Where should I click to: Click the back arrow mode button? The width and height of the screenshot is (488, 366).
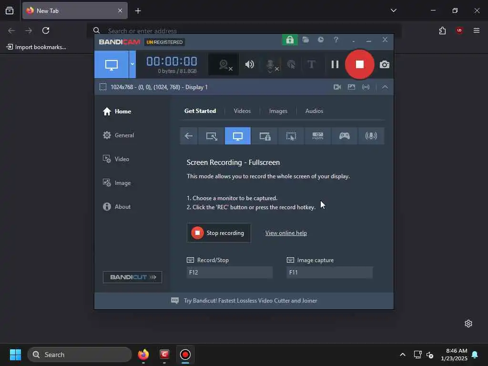coord(189,136)
